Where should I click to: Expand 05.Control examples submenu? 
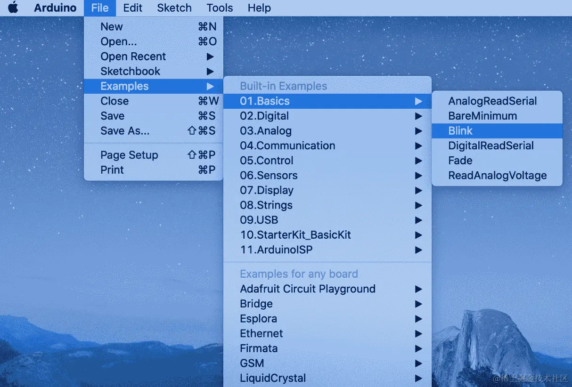point(327,161)
